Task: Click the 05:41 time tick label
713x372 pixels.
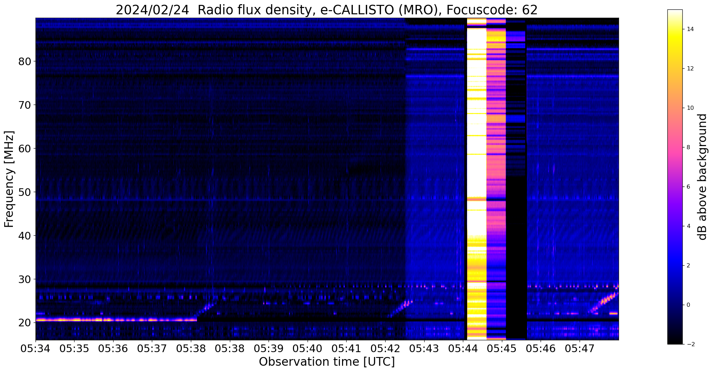Action: tap(347, 348)
